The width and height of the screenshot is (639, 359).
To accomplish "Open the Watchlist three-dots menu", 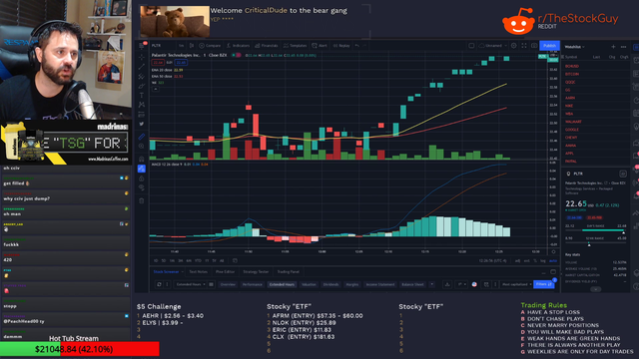I will [623, 47].
